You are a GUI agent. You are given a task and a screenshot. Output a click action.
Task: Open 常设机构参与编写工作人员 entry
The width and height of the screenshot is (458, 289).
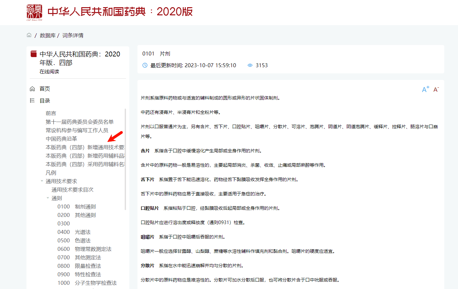pos(77,130)
